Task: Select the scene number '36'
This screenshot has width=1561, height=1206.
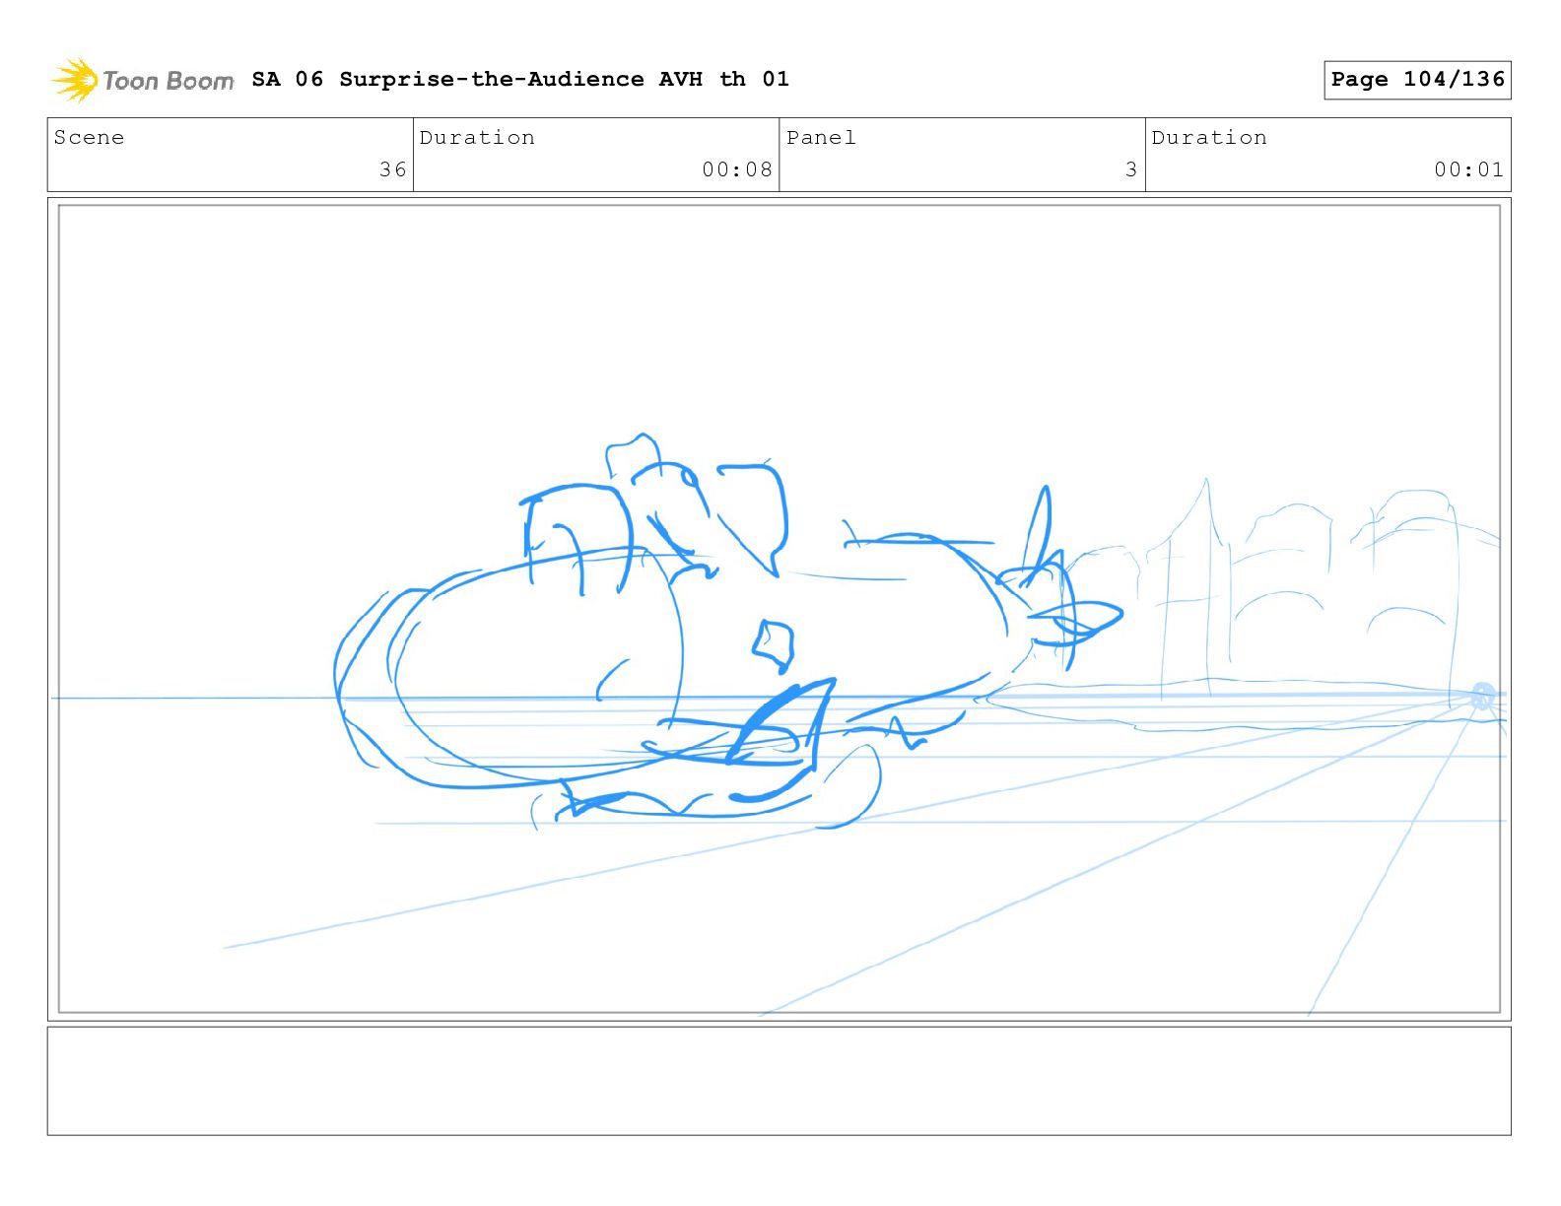Action: pyautogui.click(x=393, y=169)
